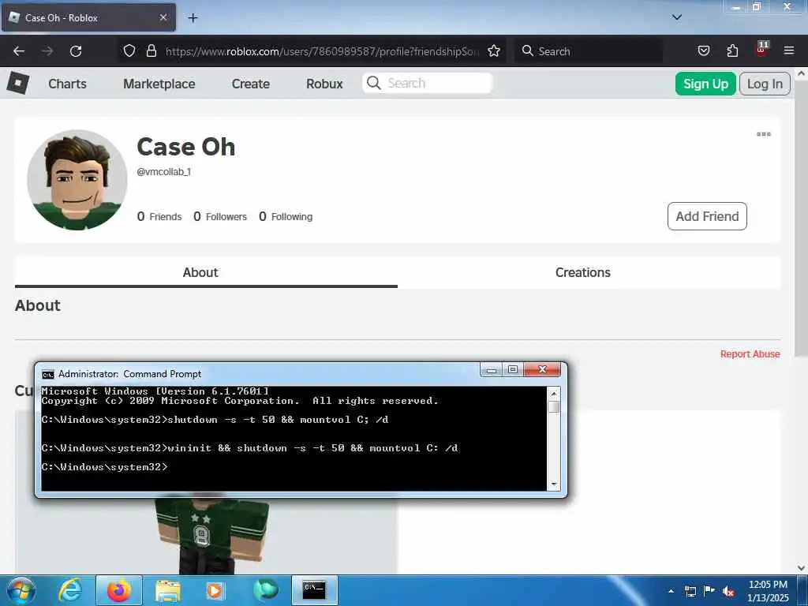808x606 pixels.
Task: Go back with Firefox back arrow
Action: coord(19,51)
